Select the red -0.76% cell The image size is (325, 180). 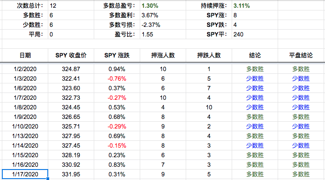(x=117, y=78)
